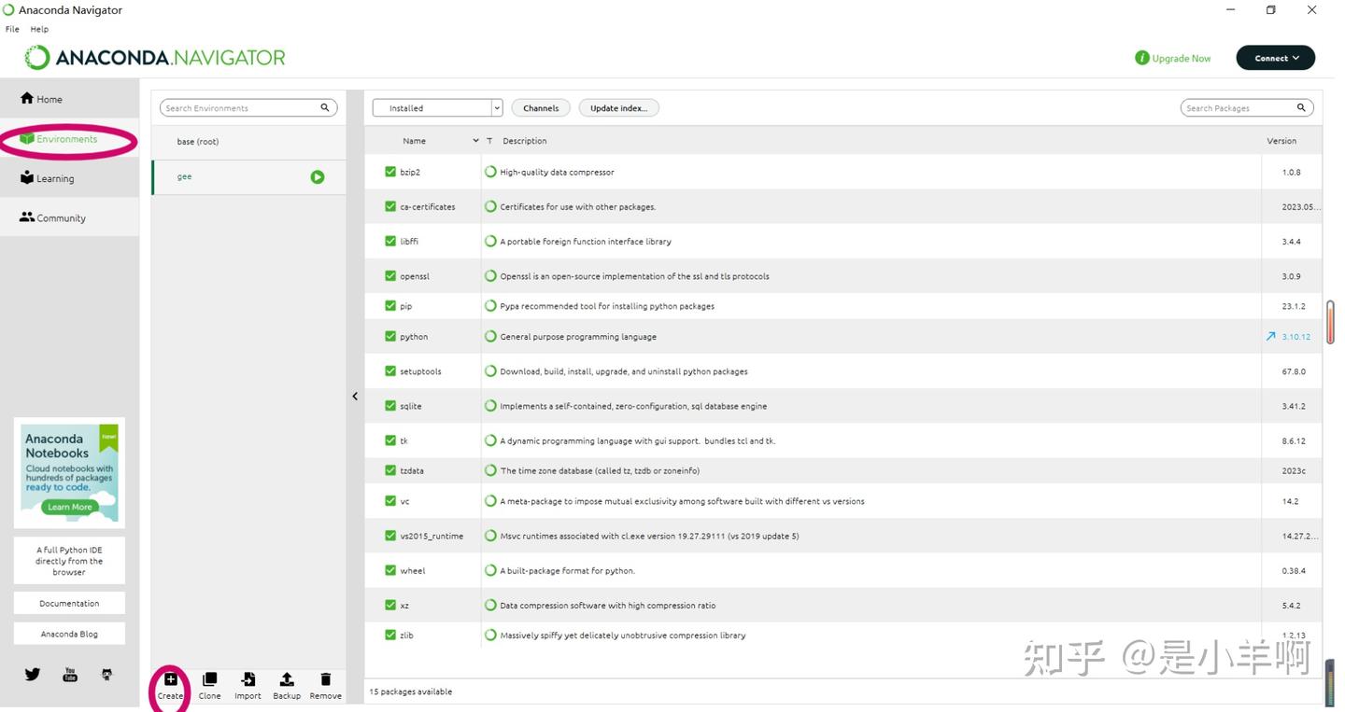
Task: Click the Import environment icon
Action: coord(248,679)
